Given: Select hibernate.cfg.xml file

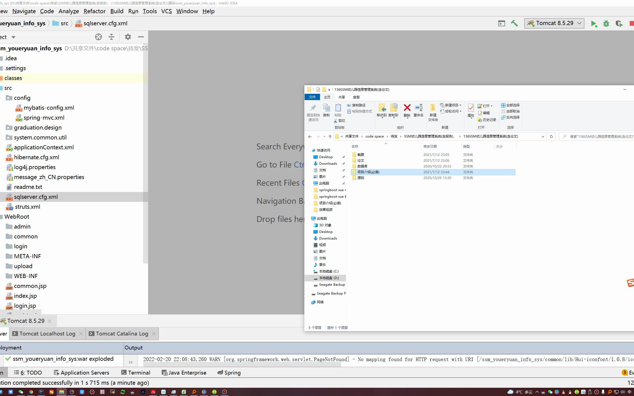Looking at the screenshot, I should [36, 157].
